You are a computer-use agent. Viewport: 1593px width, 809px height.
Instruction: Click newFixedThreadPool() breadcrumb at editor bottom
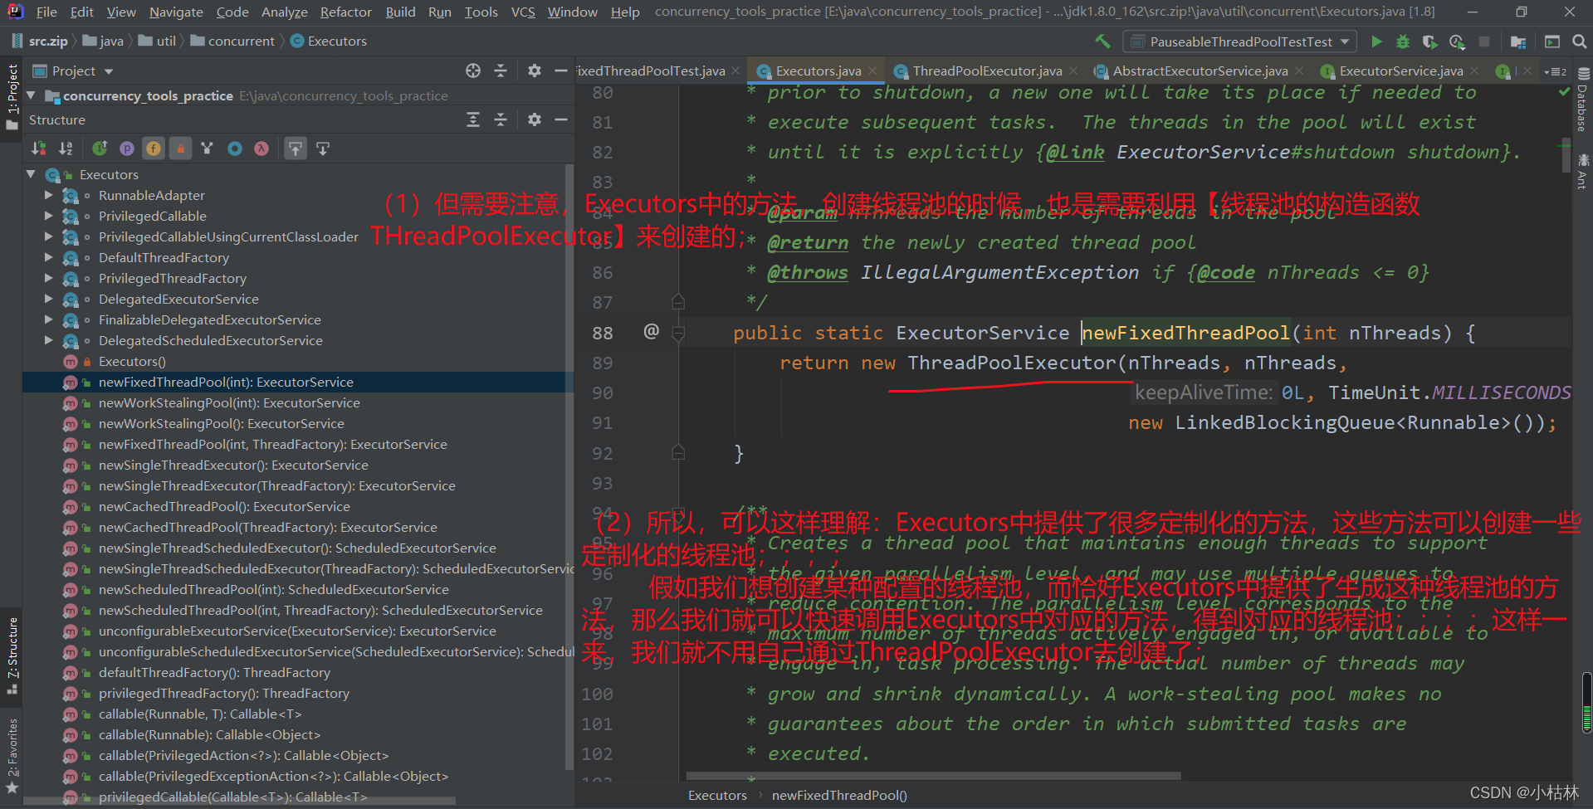[x=839, y=795]
